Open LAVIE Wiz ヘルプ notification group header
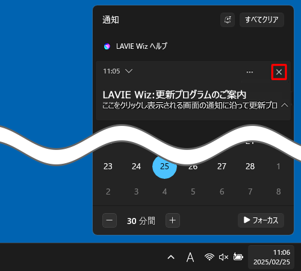 coord(141,46)
